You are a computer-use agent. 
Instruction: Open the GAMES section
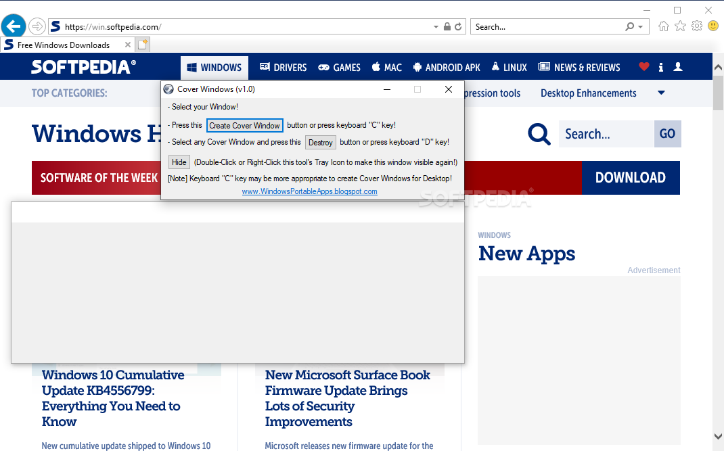point(340,68)
